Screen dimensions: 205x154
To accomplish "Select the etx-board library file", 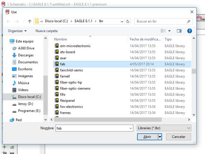I will coord(68,52).
